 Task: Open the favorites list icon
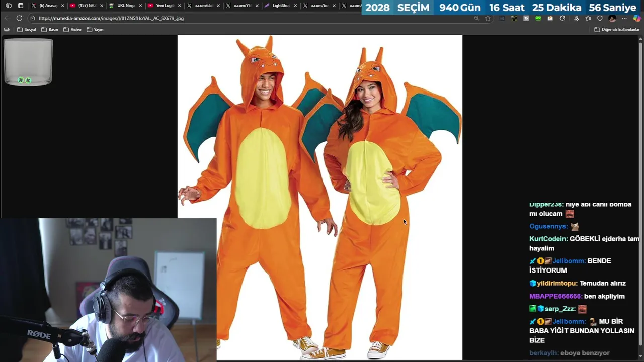[x=588, y=18]
